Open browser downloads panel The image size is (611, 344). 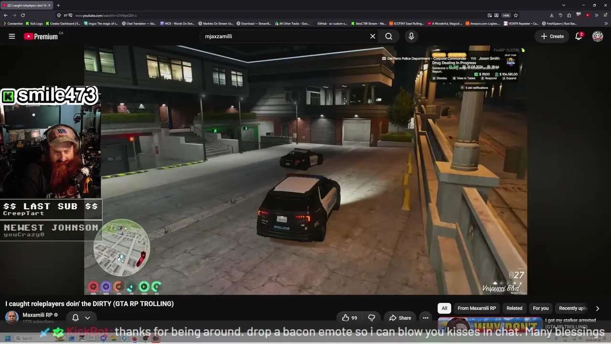[551, 15]
